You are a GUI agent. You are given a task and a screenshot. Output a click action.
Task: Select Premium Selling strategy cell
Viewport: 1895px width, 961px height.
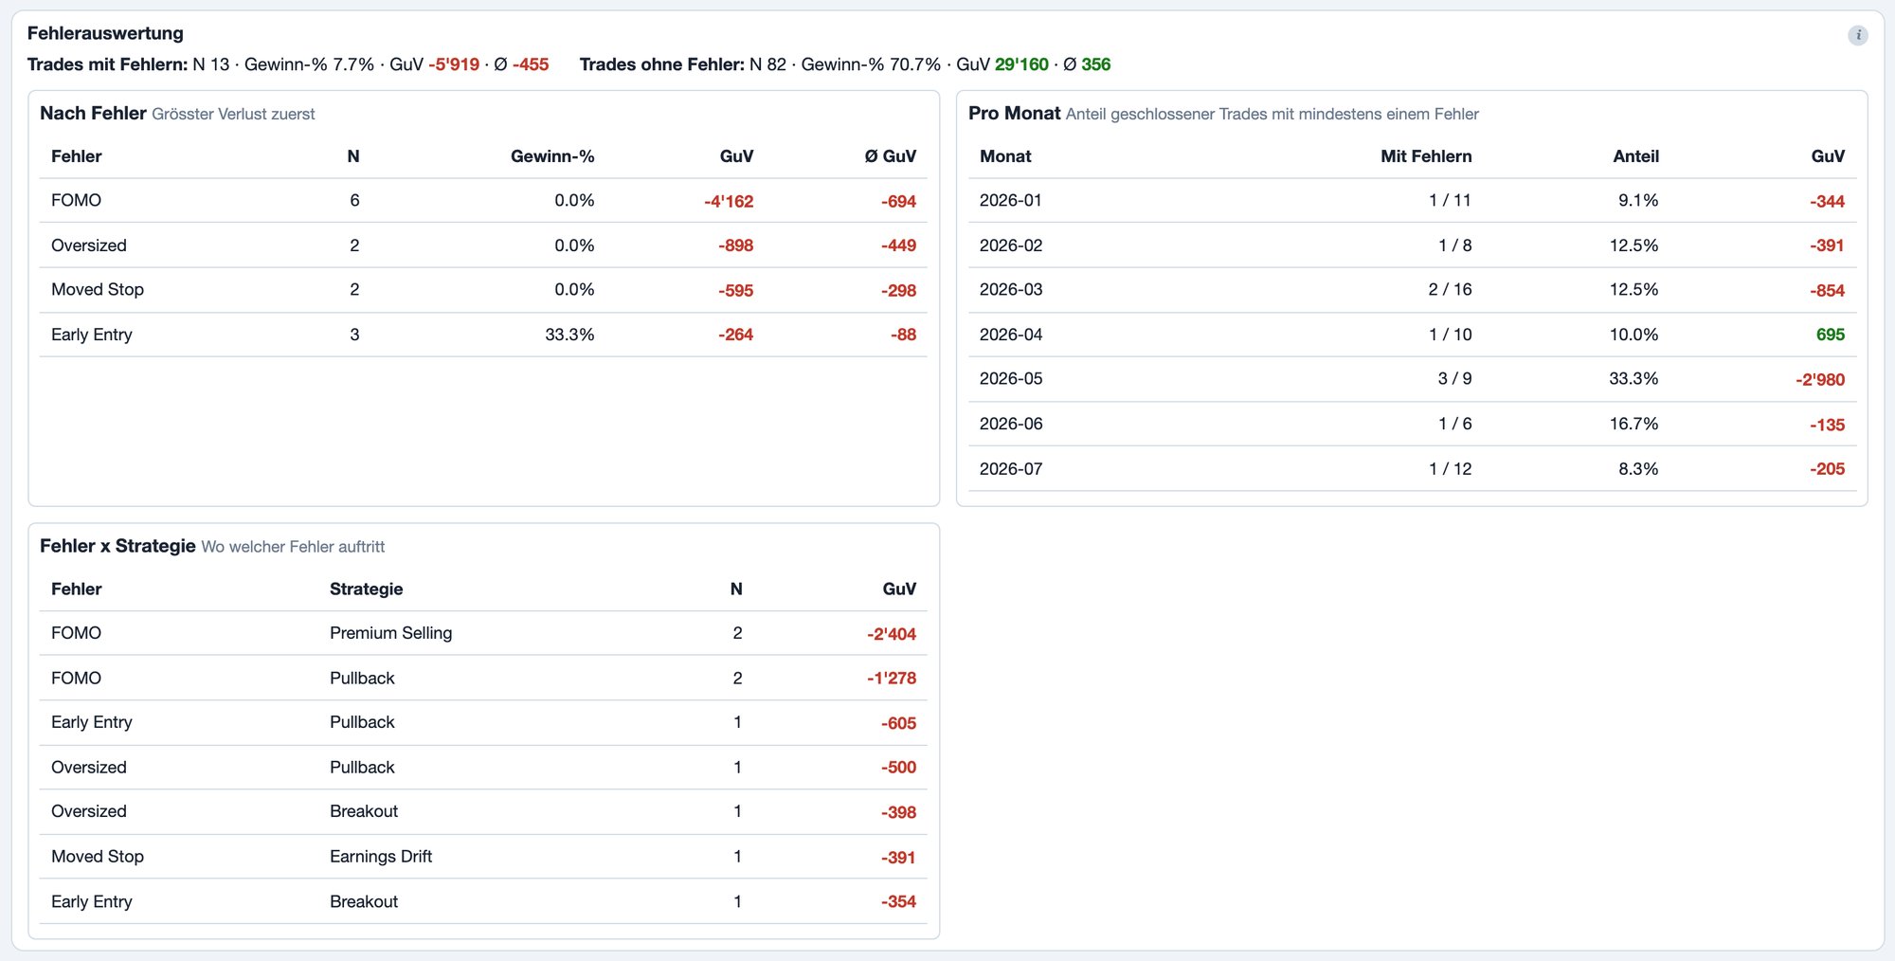coord(390,633)
